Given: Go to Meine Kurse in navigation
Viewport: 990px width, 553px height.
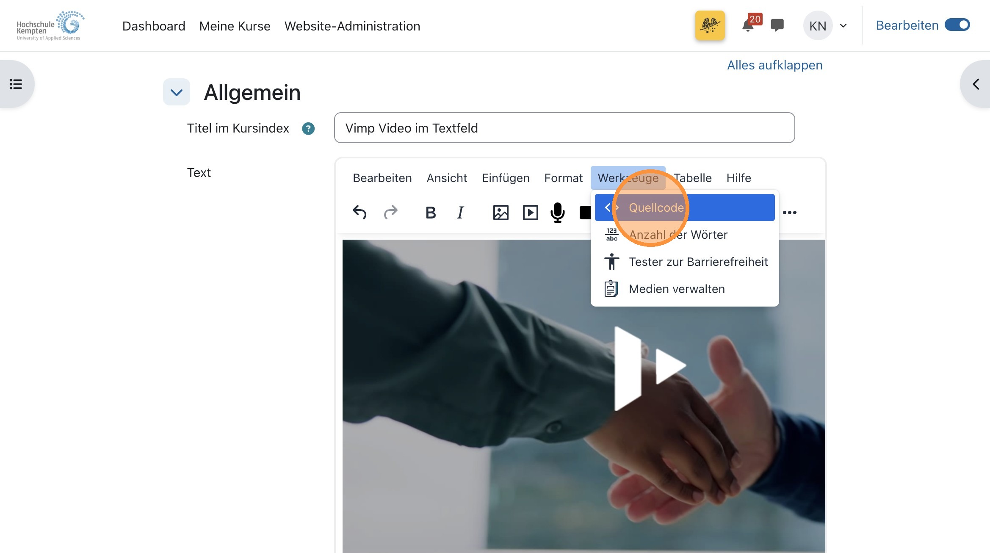Looking at the screenshot, I should (x=235, y=26).
